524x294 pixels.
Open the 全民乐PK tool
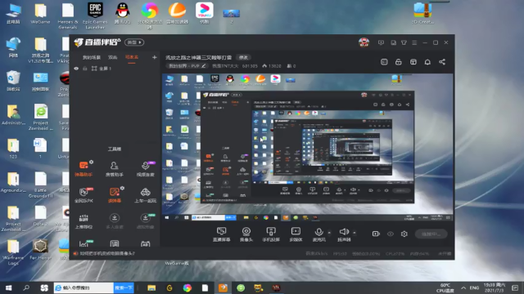pyautogui.click(x=84, y=195)
